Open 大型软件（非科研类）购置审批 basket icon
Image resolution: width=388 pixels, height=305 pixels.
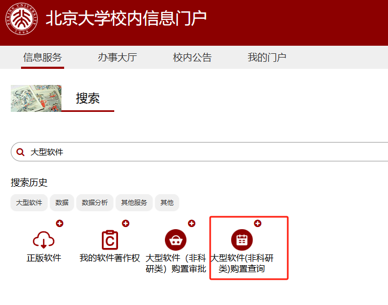click(176, 240)
